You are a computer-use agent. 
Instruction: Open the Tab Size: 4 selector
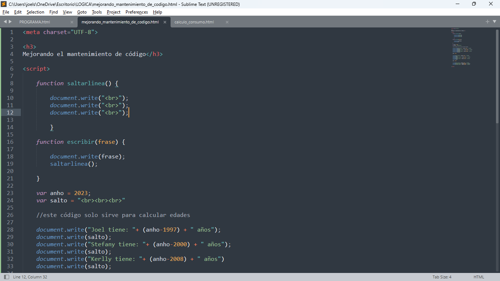(442, 277)
